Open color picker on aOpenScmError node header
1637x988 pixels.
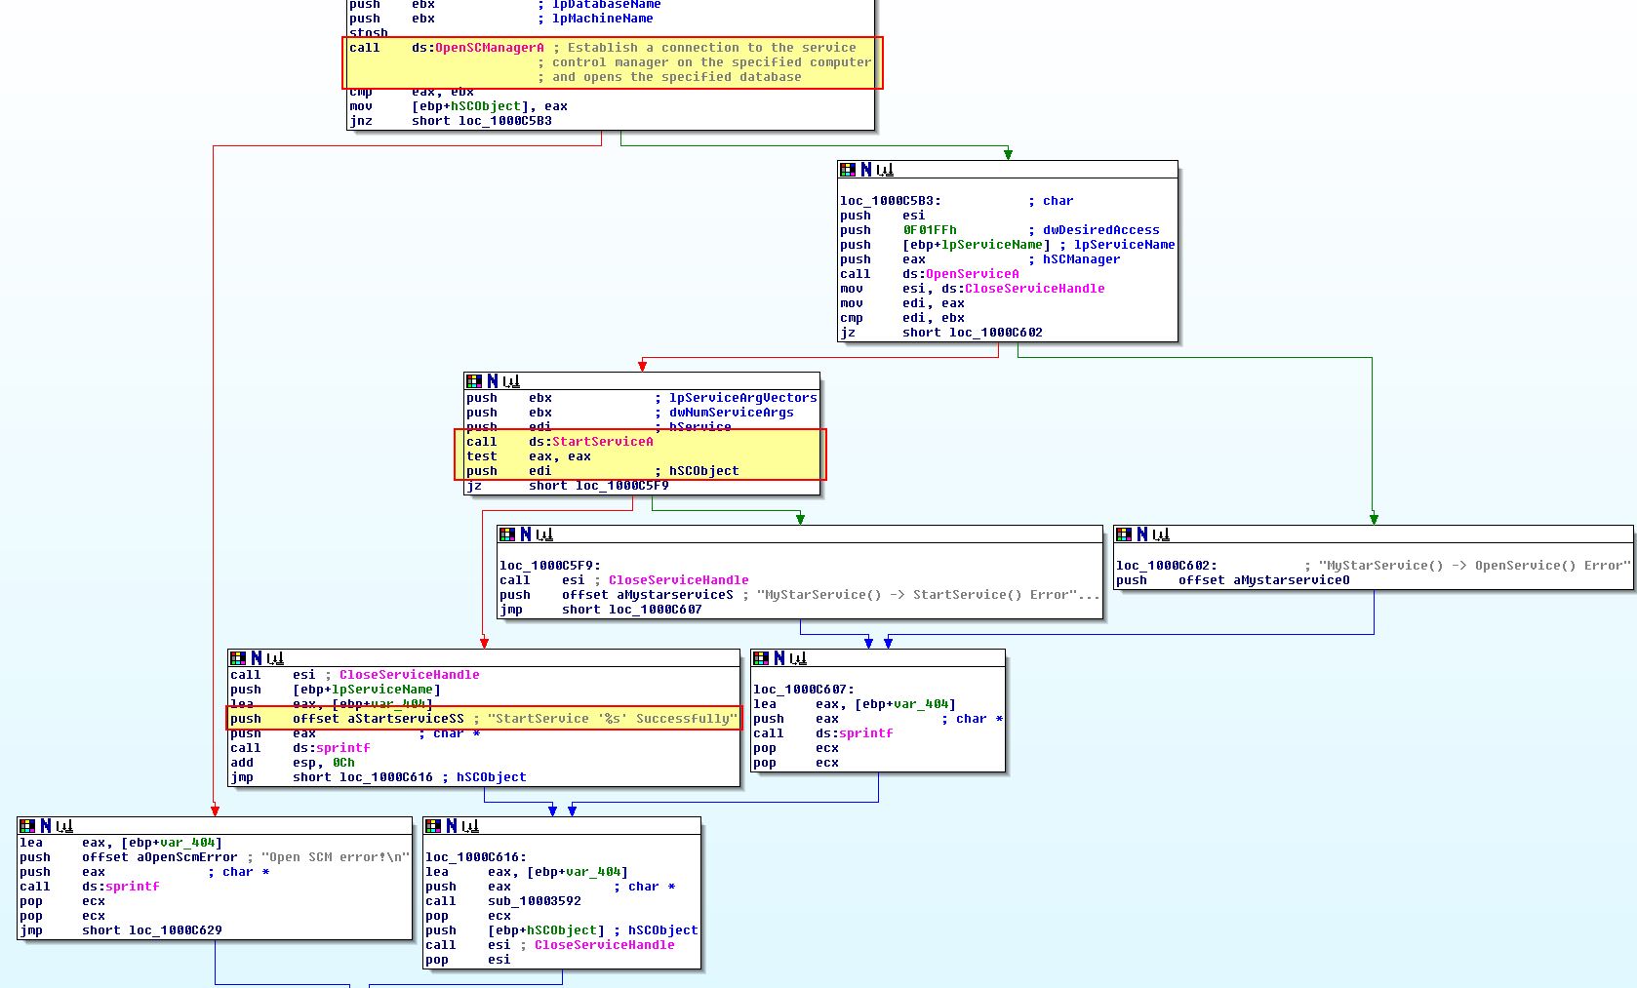pos(27,826)
